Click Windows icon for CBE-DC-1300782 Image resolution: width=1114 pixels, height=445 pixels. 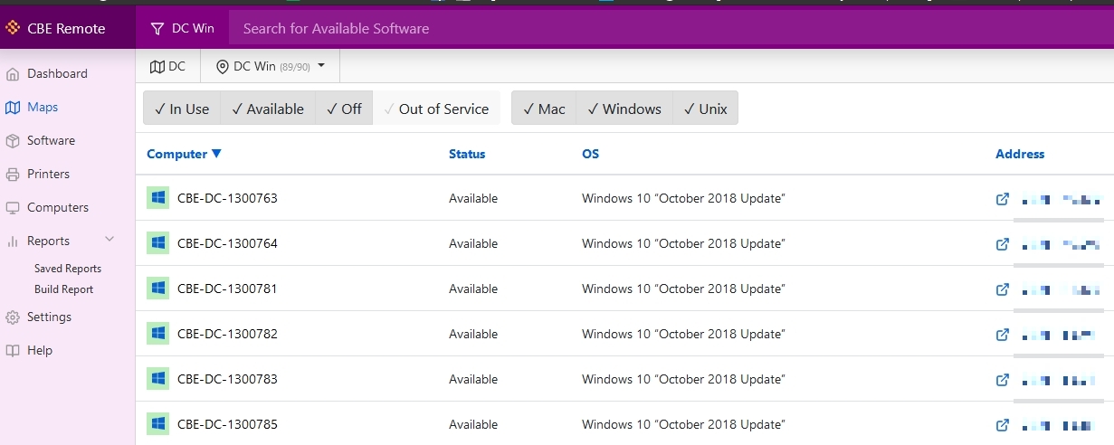(x=158, y=334)
